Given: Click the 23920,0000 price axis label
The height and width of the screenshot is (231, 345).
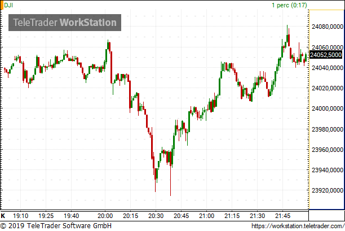Looking at the screenshot, I should (x=328, y=190).
